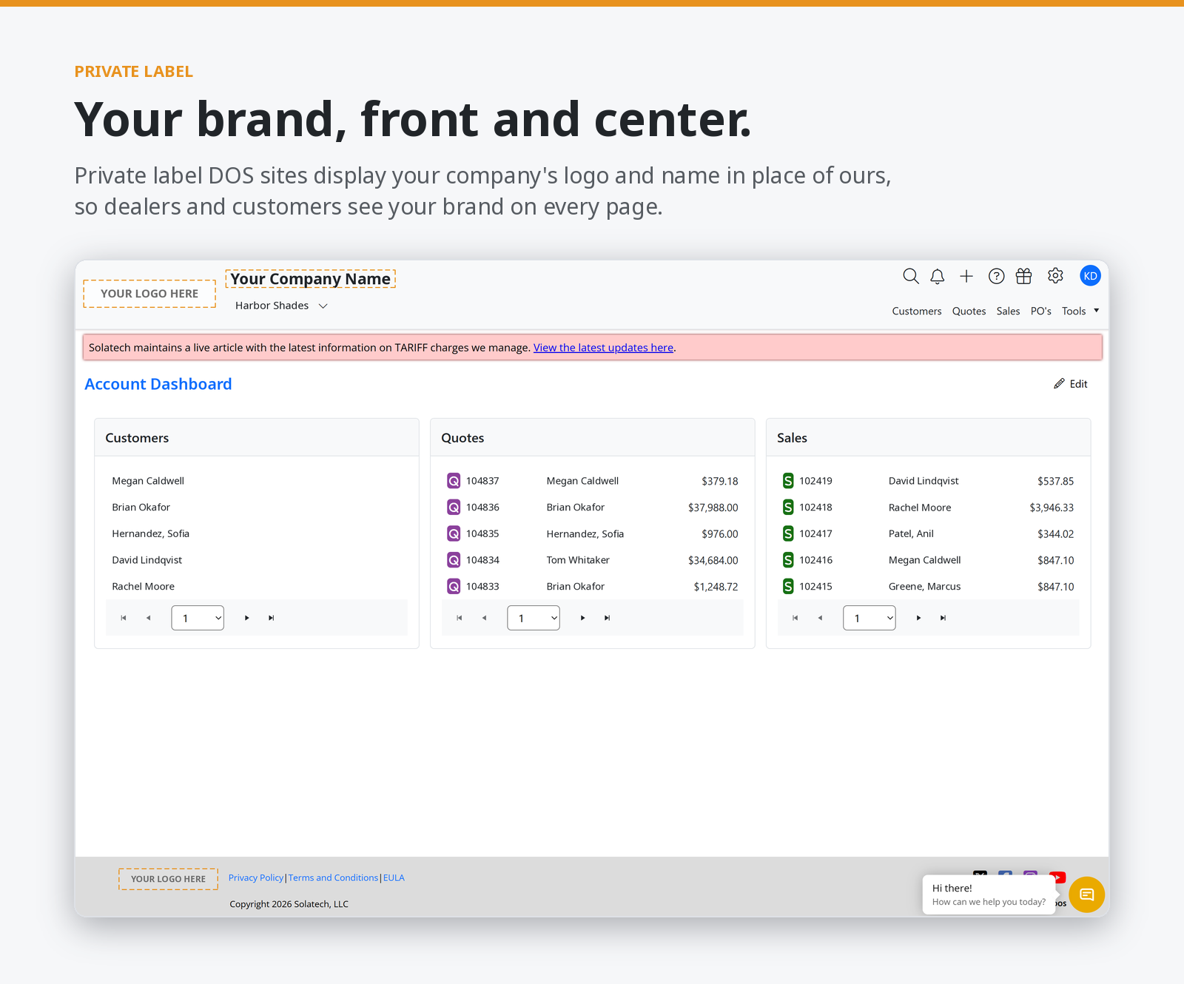Viewport: 1184px width, 984px height.
Task: Click the plus icon to add new
Action: [x=966, y=277]
